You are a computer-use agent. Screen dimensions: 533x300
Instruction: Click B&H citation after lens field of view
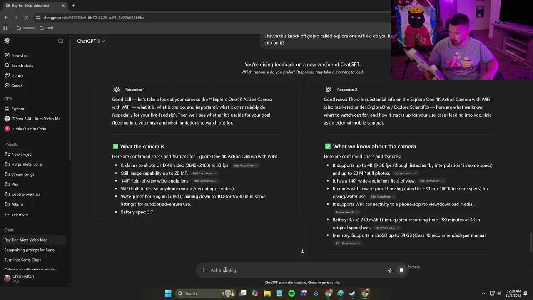(431, 181)
